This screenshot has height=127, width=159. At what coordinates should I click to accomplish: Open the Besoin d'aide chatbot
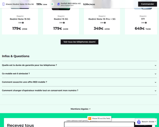(146, 122)
